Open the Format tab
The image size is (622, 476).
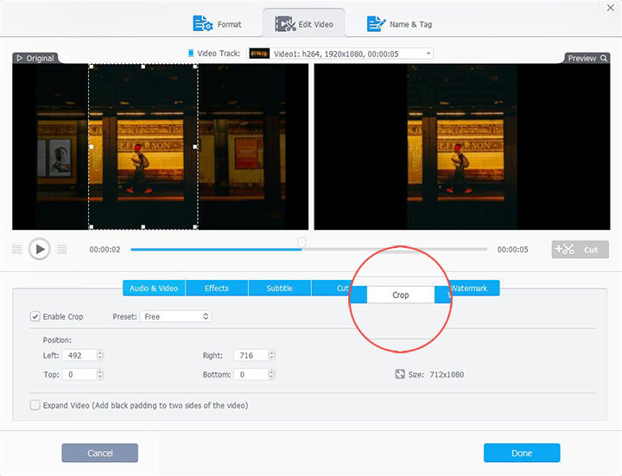[x=217, y=24]
